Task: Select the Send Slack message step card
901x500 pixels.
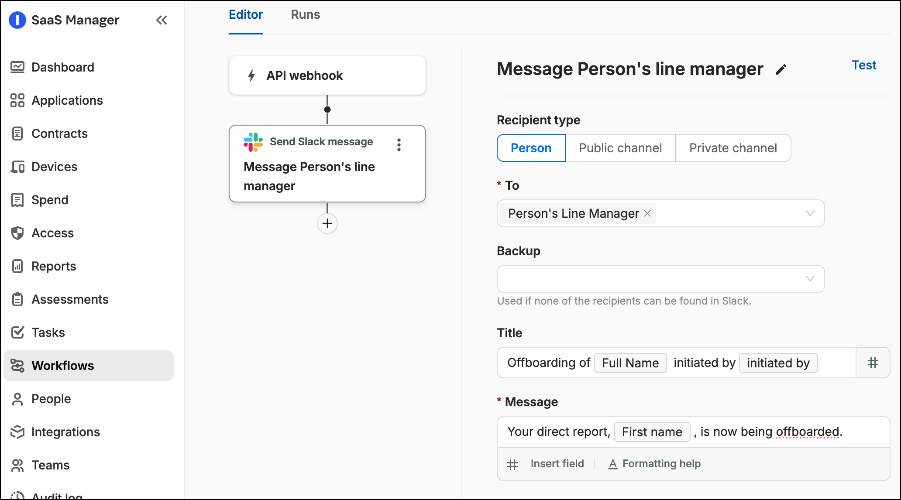Action: pyautogui.click(x=327, y=164)
